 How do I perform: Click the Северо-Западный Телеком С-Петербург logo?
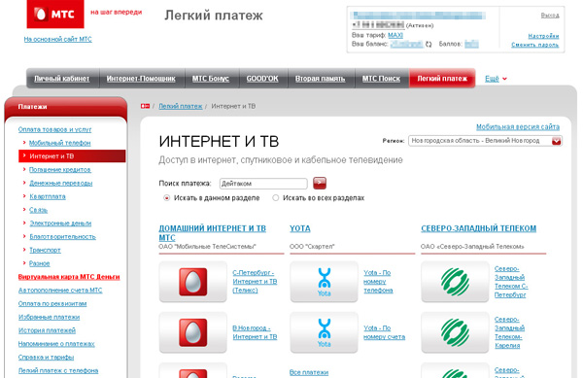455,282
